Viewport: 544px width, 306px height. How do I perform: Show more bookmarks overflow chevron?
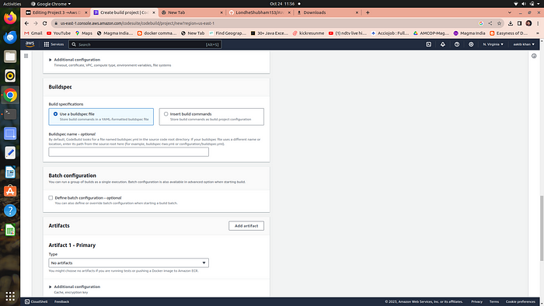pyautogui.click(x=538, y=33)
